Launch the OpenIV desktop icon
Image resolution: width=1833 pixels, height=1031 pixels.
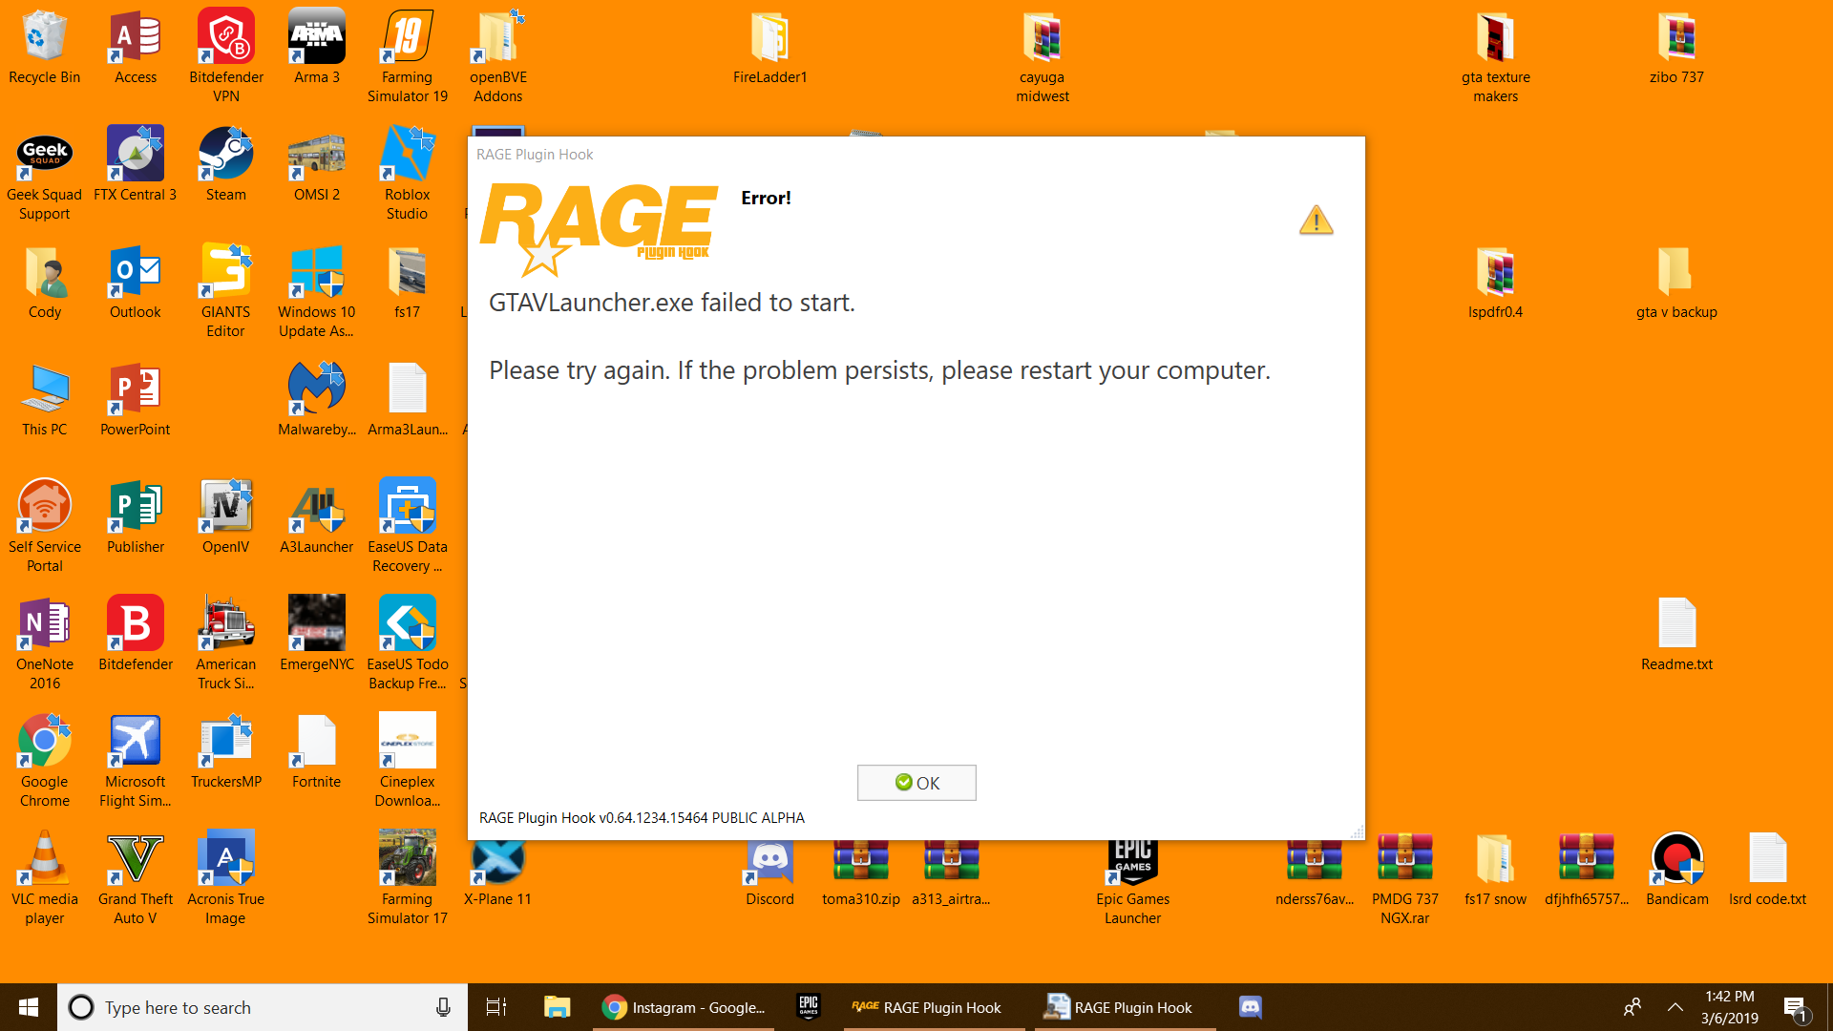pyautogui.click(x=225, y=508)
